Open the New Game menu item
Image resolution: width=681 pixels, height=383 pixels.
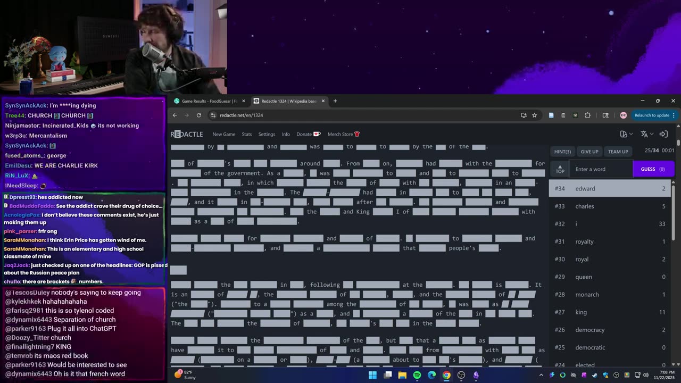coord(223,134)
